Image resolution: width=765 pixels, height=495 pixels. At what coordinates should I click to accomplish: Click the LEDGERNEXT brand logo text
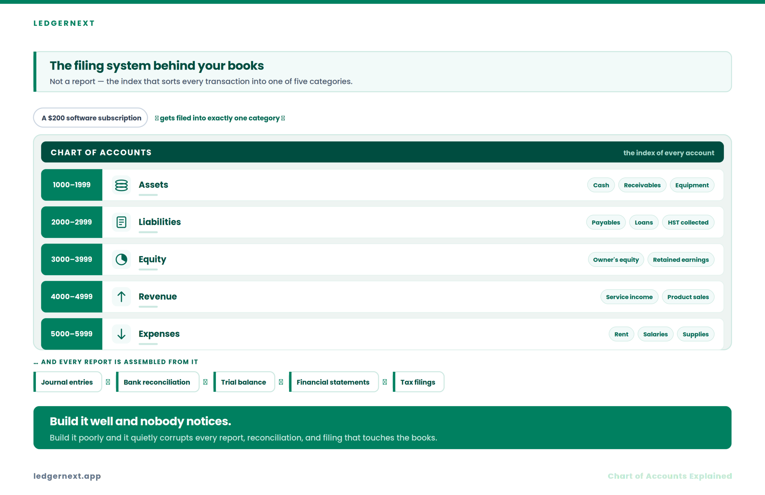click(x=64, y=23)
